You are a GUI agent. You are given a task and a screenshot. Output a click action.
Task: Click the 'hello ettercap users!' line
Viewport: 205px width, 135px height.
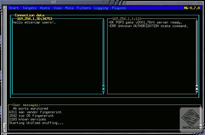coord(34,22)
